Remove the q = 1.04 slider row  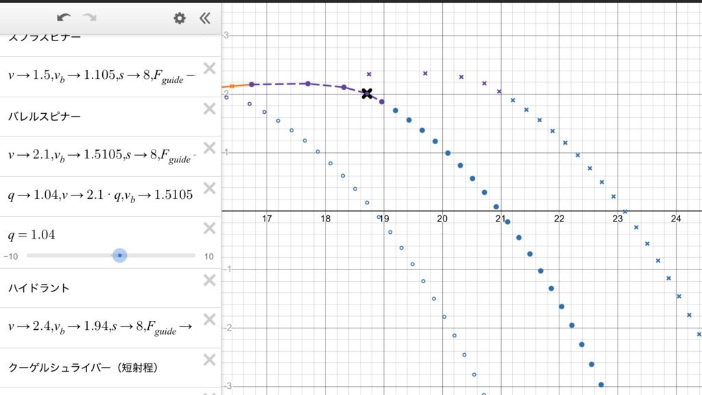tap(210, 228)
